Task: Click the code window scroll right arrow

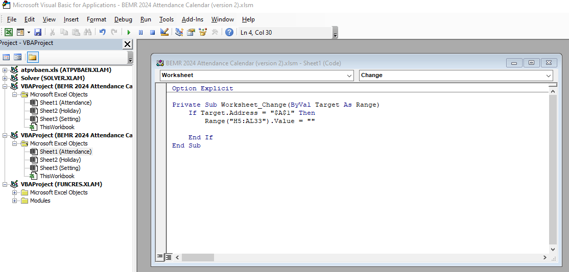Action: tap(545, 258)
